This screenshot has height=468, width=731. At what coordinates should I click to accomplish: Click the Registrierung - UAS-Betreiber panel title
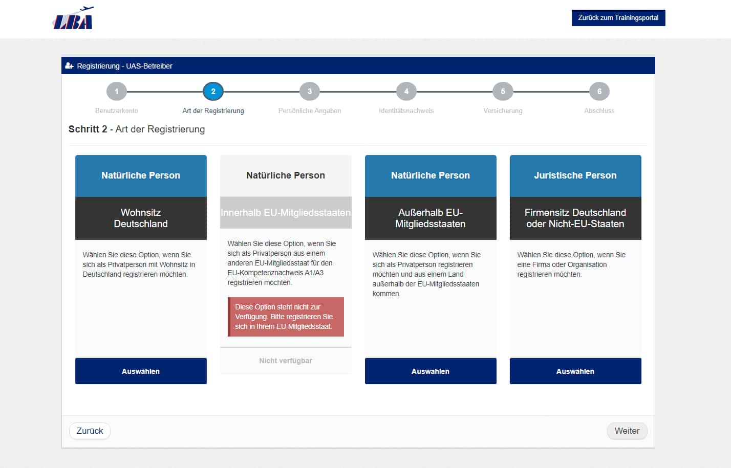pyautogui.click(x=124, y=66)
